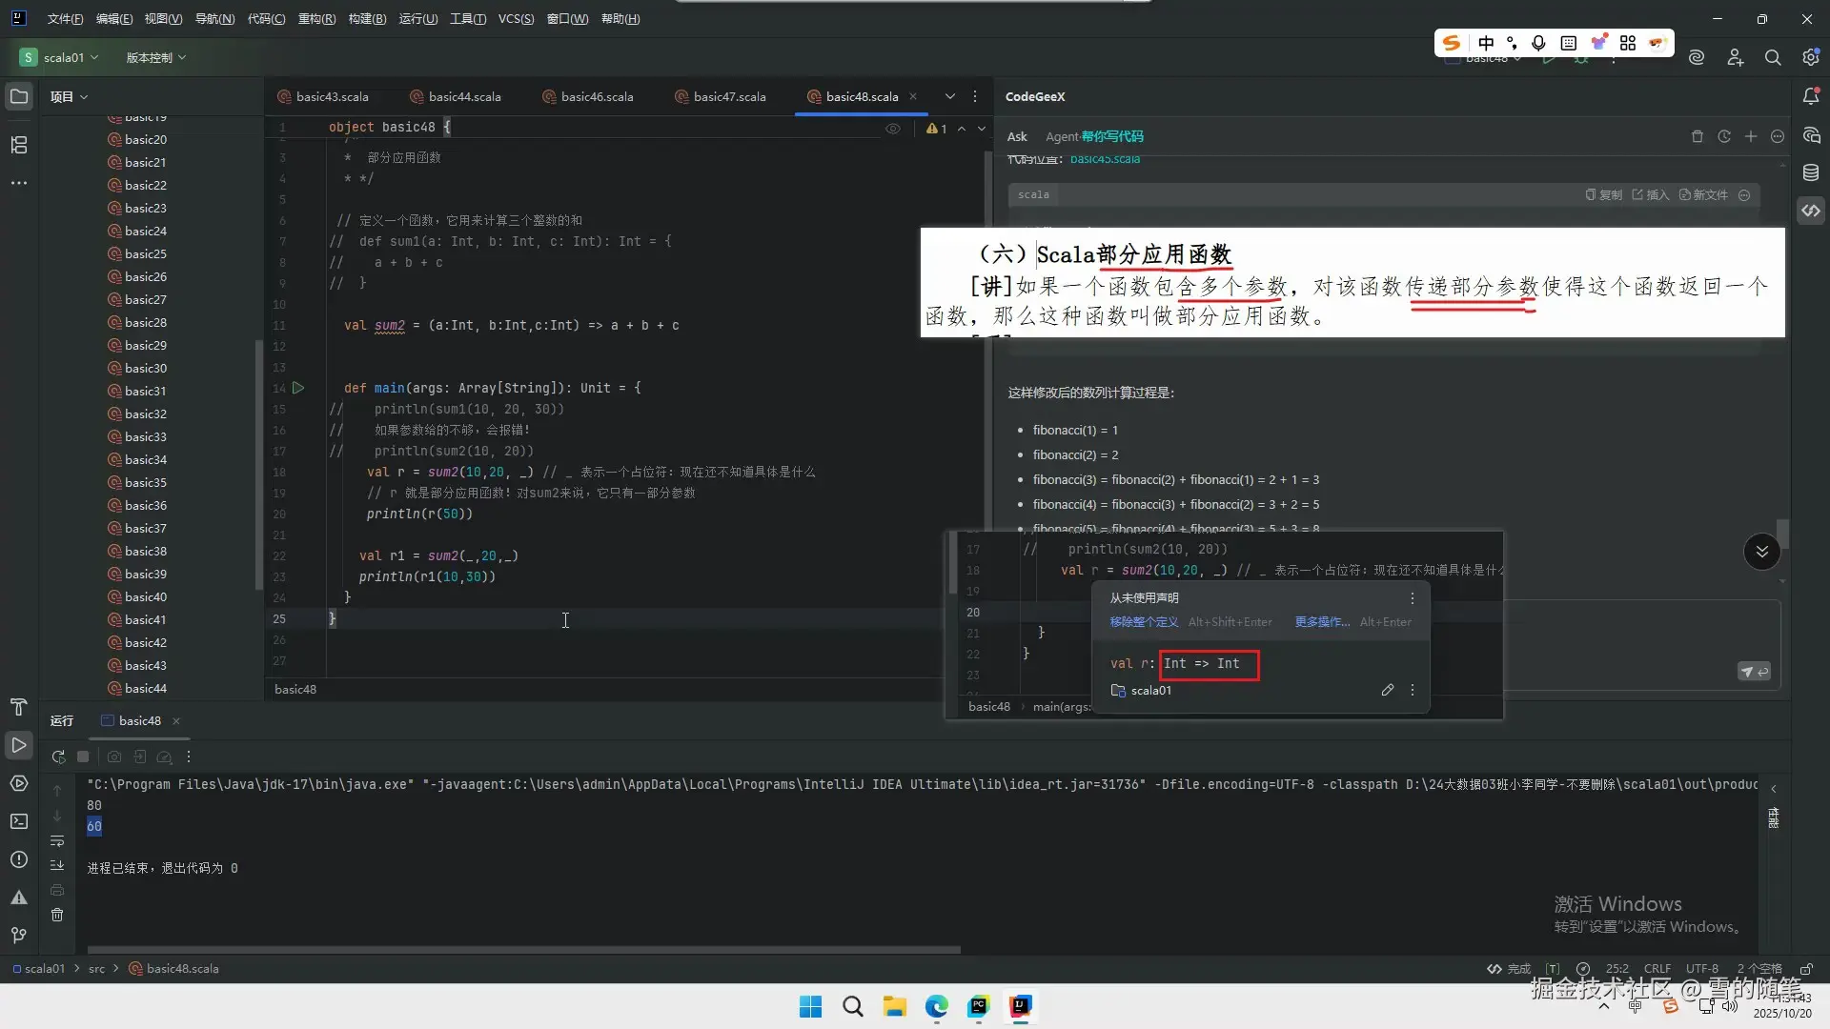1830x1029 pixels.
Task: Switch CodeGeeX to Ask mode
Action: (x=1017, y=136)
